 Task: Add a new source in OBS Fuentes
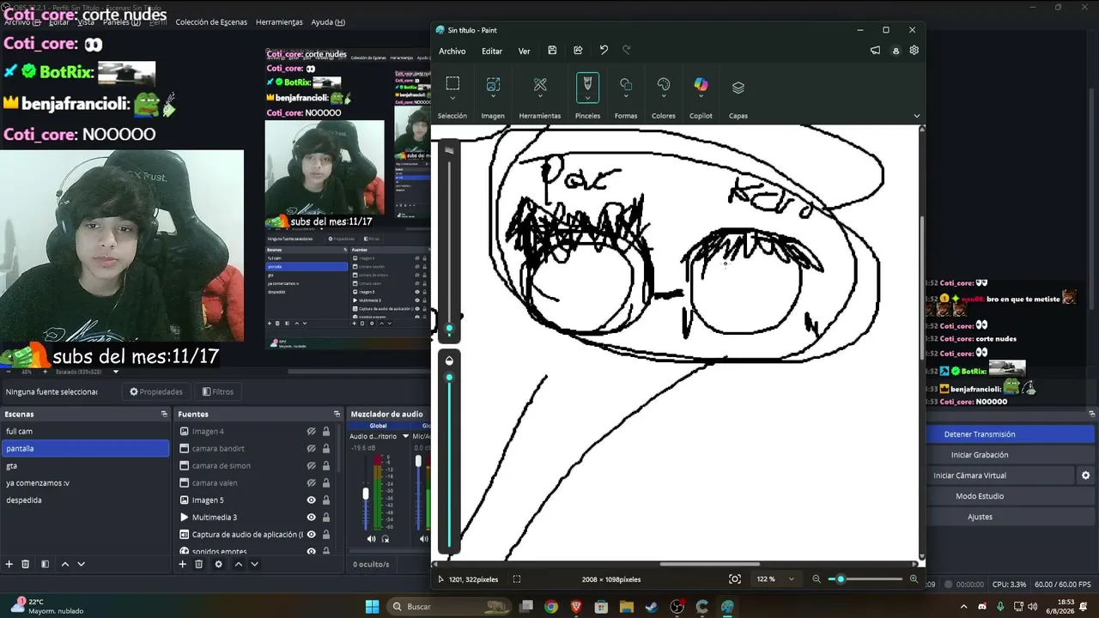(x=182, y=564)
